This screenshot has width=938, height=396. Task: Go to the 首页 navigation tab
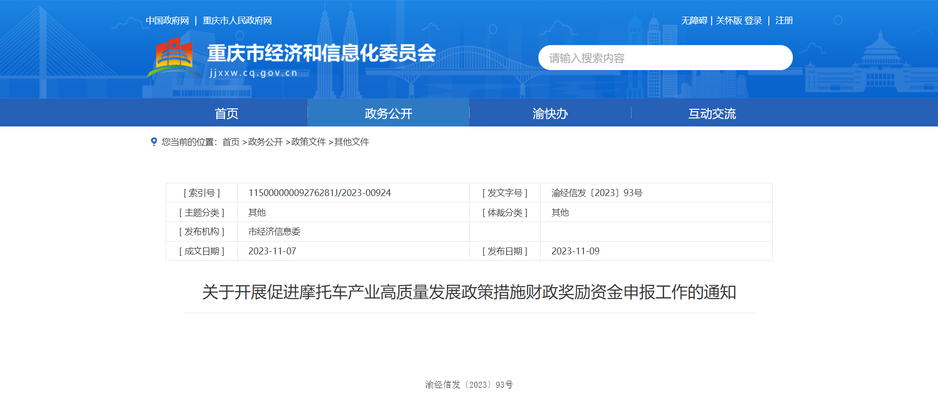(x=227, y=113)
